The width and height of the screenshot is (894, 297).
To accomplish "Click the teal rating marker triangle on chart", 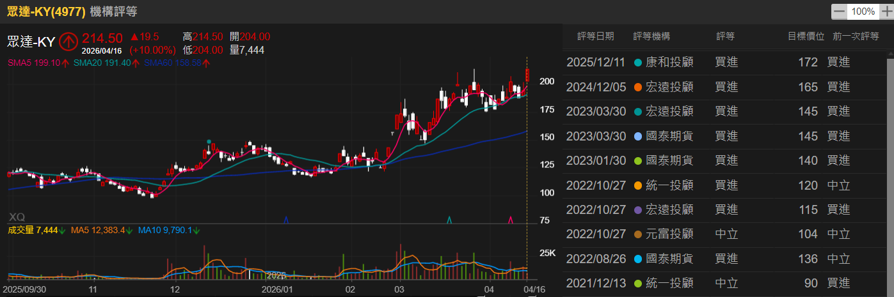I will 449,220.
